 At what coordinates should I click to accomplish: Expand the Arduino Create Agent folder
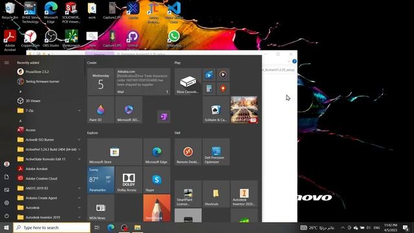[x=49, y=198]
